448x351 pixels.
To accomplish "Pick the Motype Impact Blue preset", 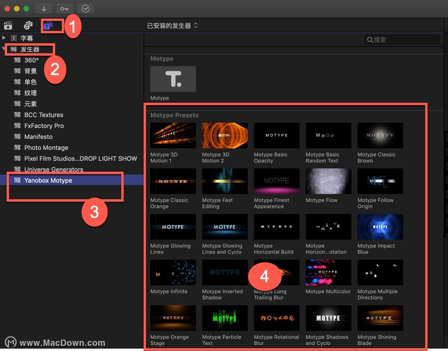I will tap(380, 227).
